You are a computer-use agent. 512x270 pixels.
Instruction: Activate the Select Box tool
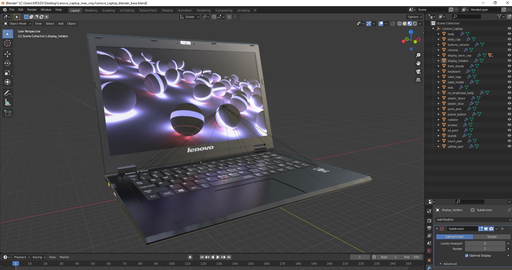(7, 34)
